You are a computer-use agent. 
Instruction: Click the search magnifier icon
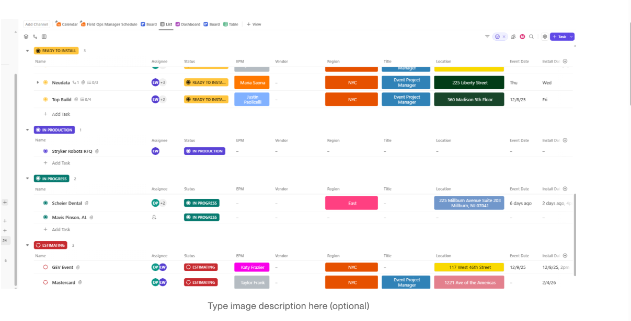pyautogui.click(x=531, y=37)
